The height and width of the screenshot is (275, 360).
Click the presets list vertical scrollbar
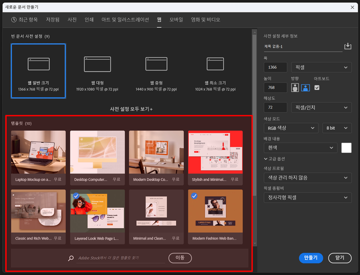(x=254, y=115)
